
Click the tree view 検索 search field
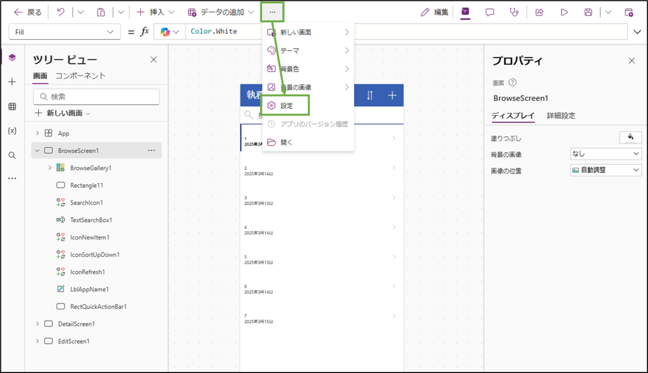coord(96,97)
